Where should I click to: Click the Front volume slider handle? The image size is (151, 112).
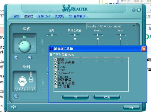click(98, 39)
